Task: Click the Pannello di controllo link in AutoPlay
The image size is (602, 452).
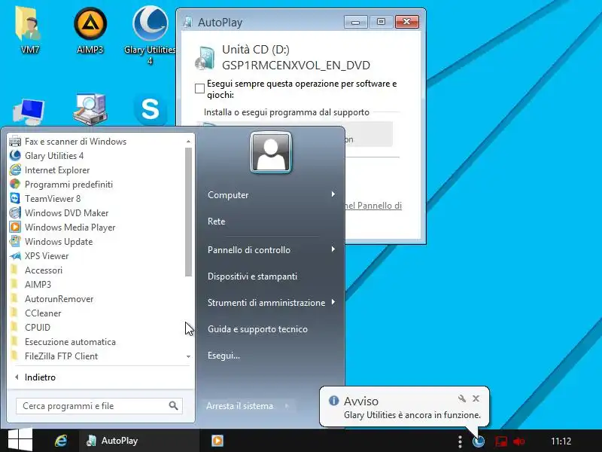Action: click(x=373, y=206)
